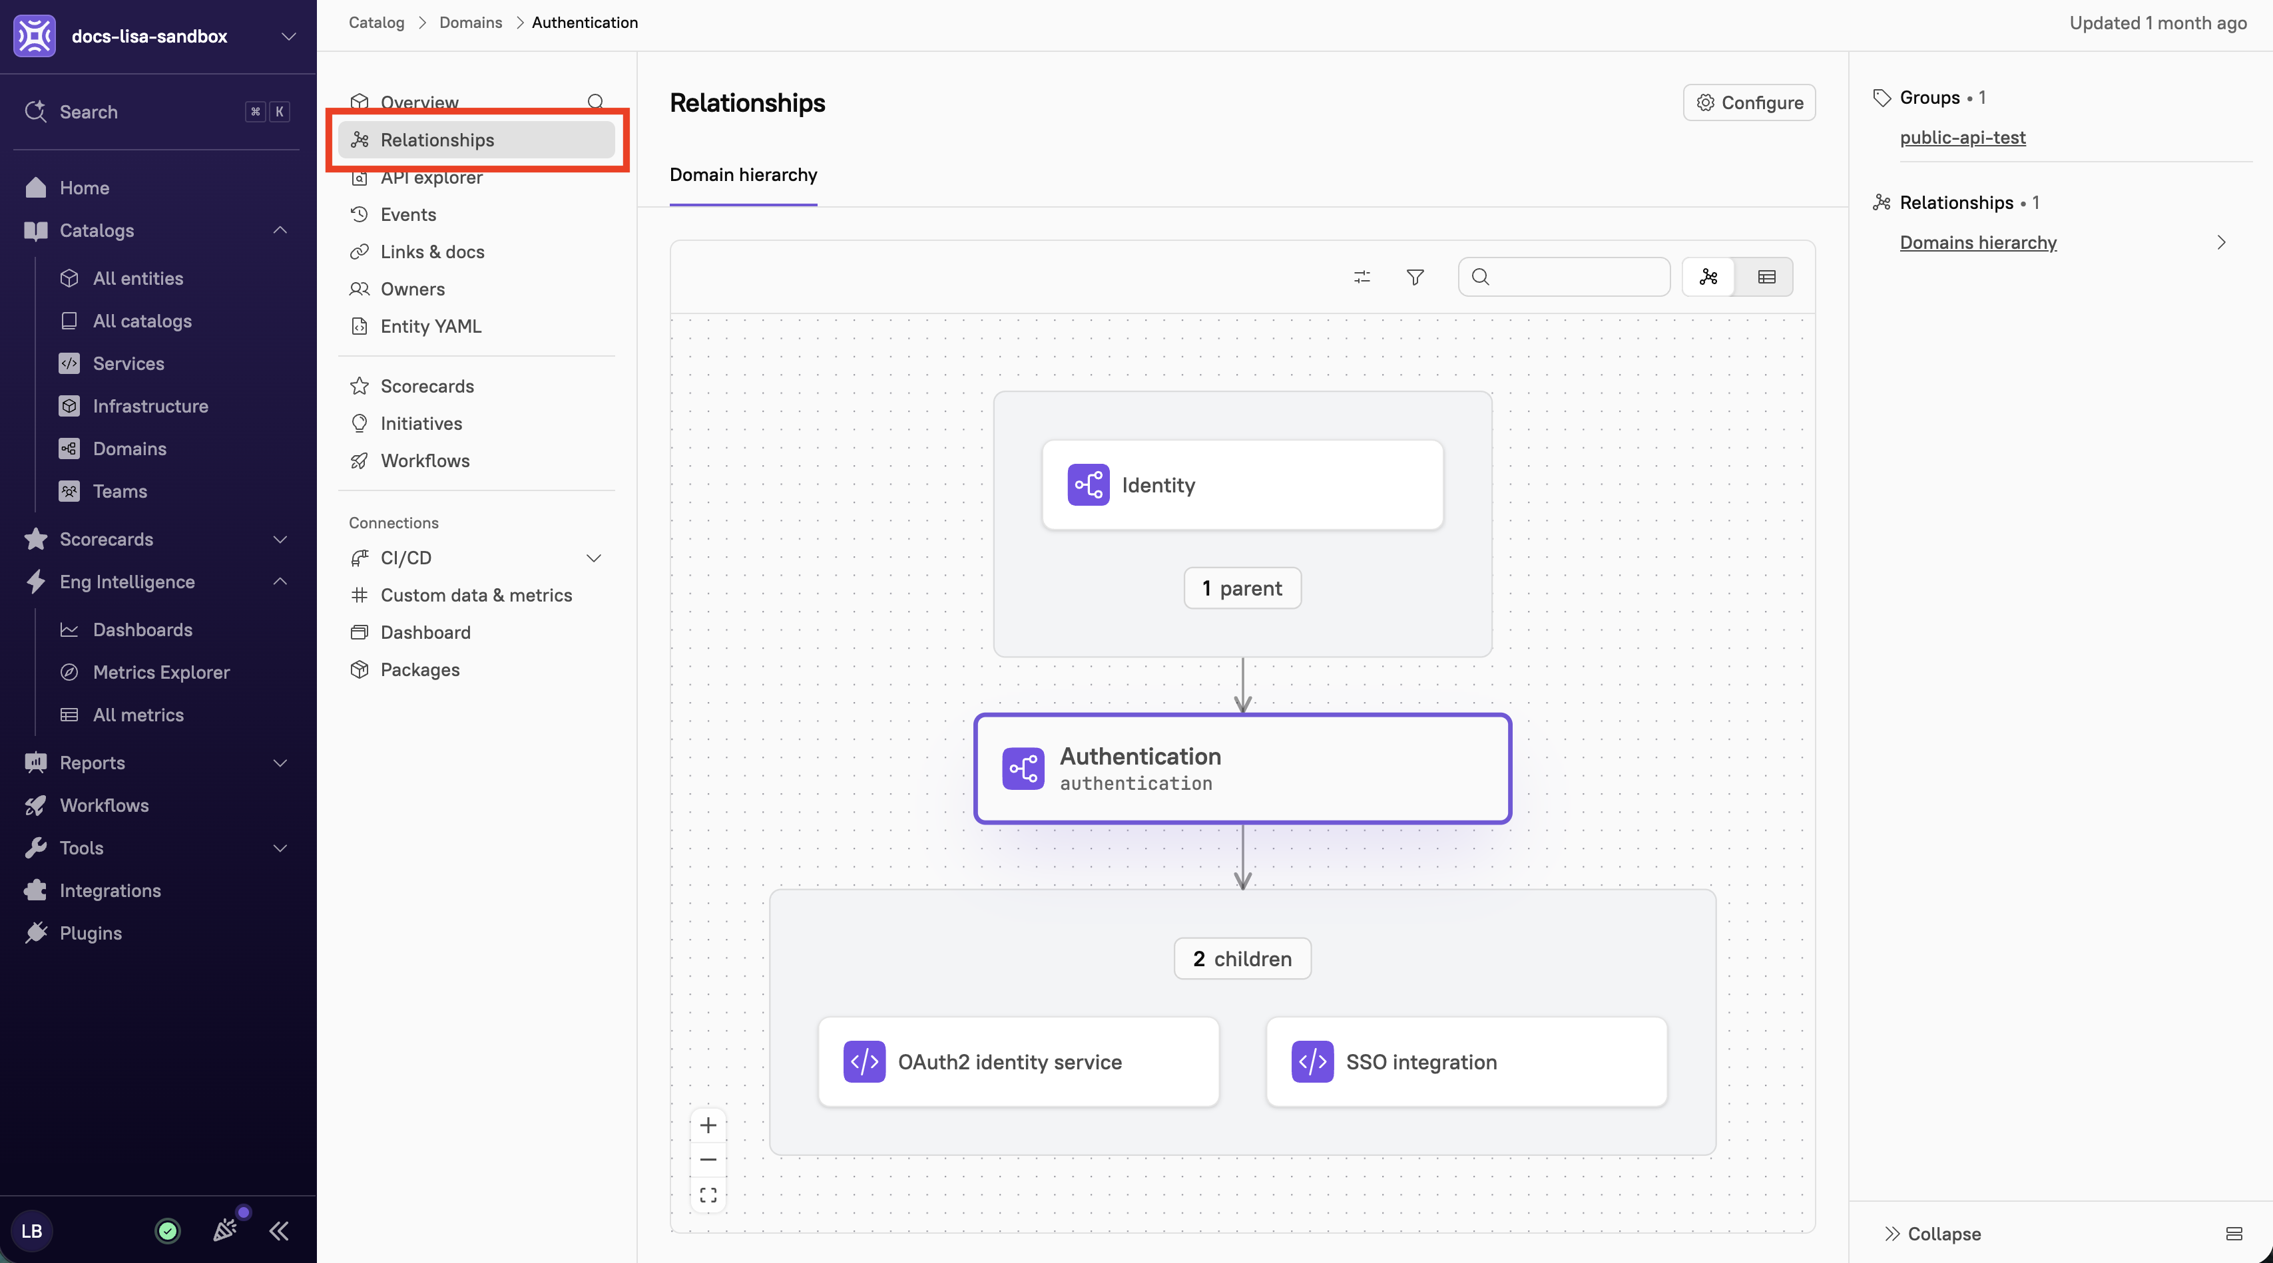Open the Teams catalog

coord(119,491)
